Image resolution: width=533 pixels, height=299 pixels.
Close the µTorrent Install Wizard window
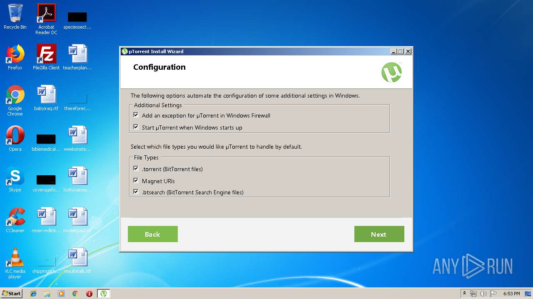pos(408,51)
